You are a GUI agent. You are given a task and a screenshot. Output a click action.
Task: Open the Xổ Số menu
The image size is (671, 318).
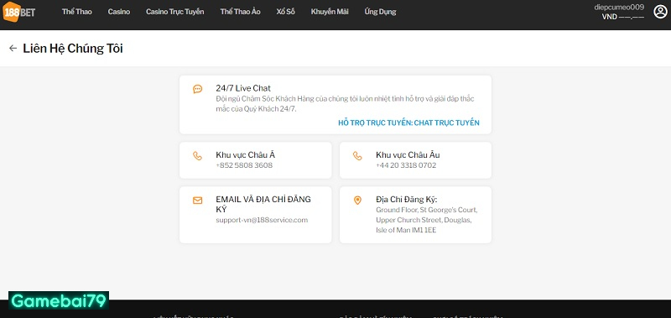click(285, 12)
